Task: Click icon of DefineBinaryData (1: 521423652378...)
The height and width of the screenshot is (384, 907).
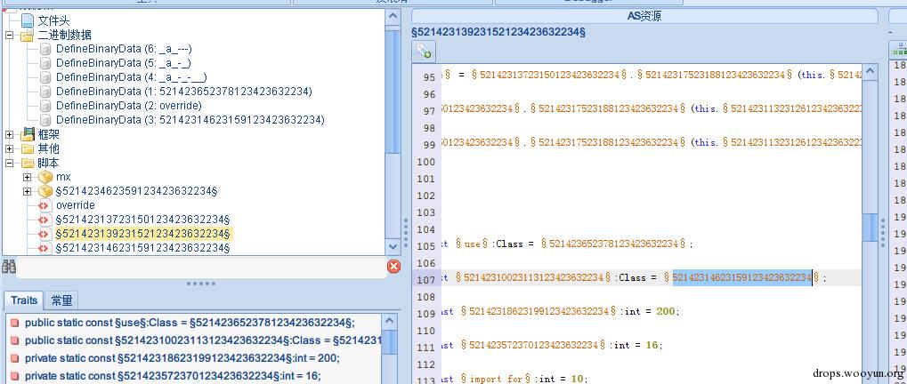Action: click(45, 92)
